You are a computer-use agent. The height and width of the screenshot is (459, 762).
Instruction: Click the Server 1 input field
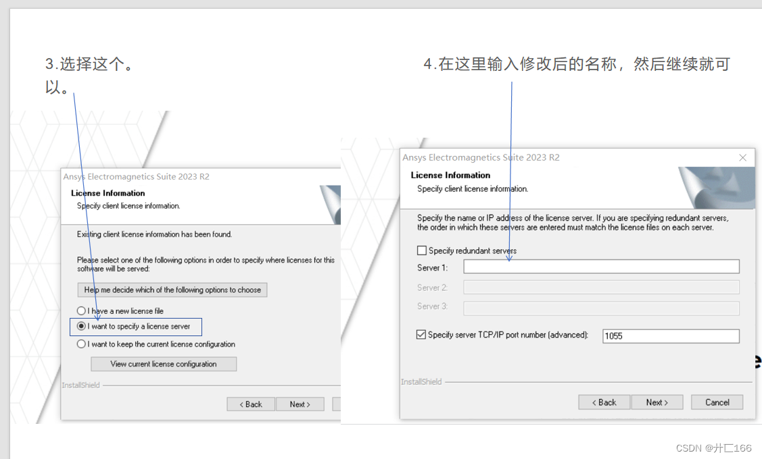601,267
